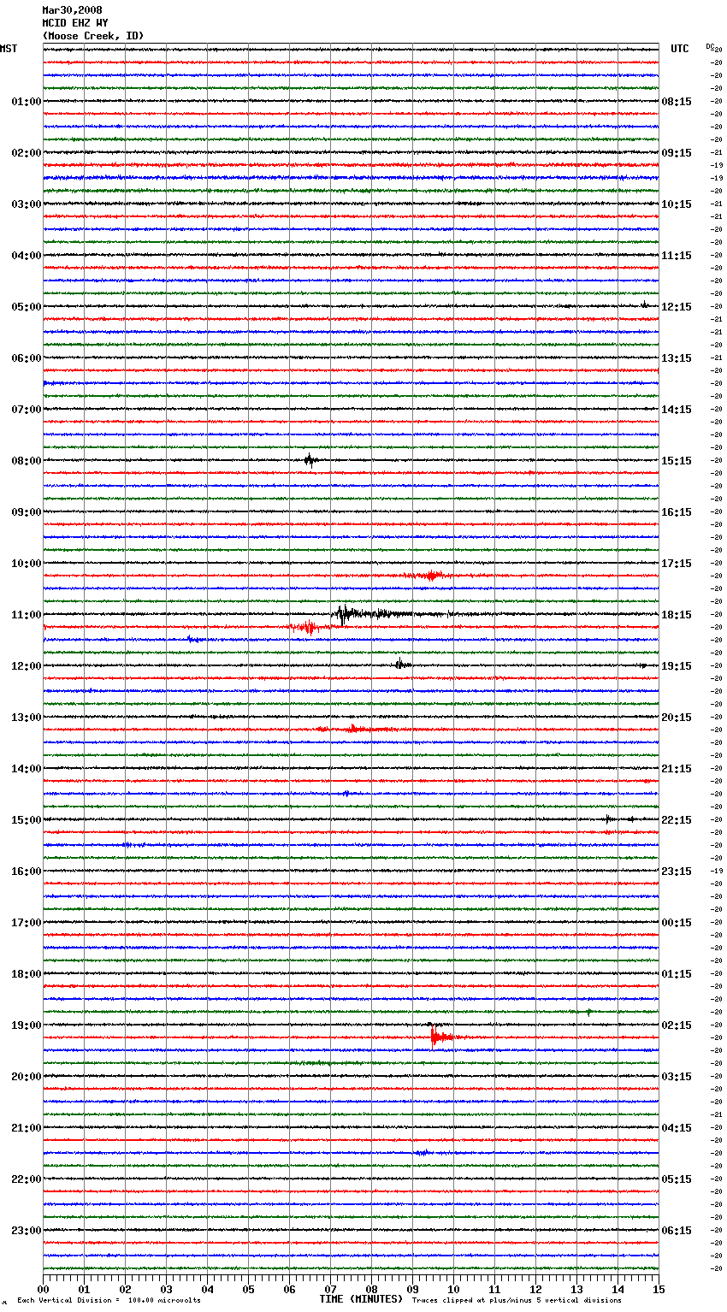Click the black event on the 12:00 trace
The width and height of the screenshot is (727, 1312).
pos(402,664)
